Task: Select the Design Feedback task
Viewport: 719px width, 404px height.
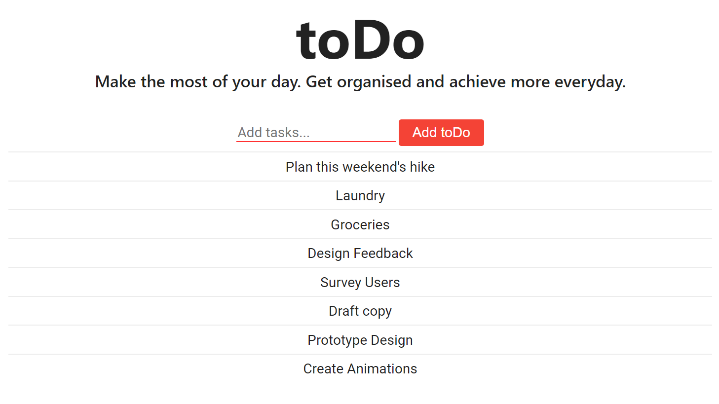Action: click(360, 254)
